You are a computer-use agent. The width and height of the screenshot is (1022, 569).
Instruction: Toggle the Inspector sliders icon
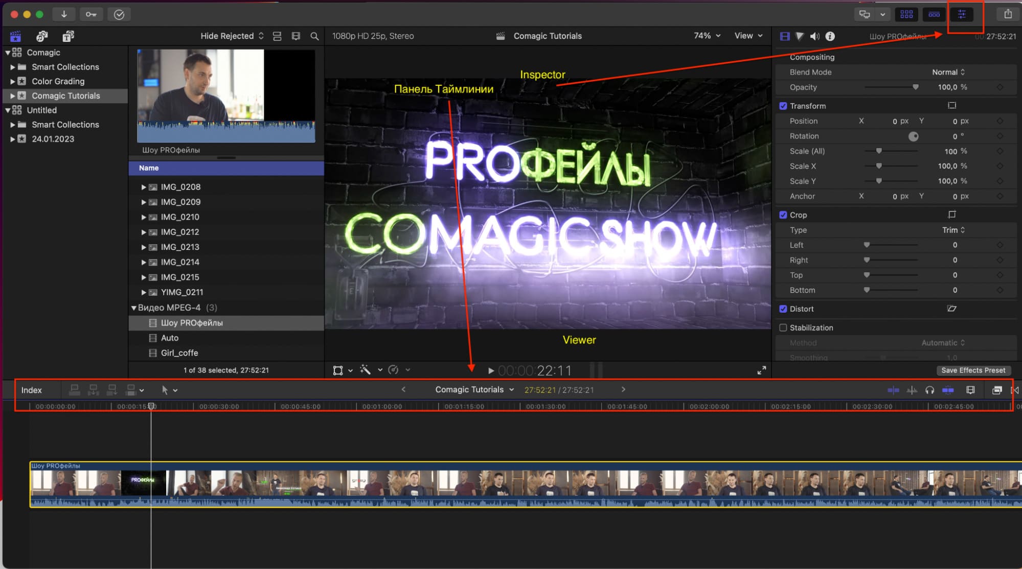click(962, 14)
